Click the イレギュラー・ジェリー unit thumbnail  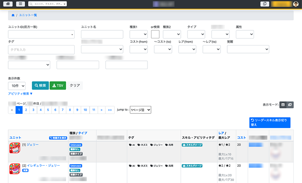pyautogui.click(x=15, y=169)
